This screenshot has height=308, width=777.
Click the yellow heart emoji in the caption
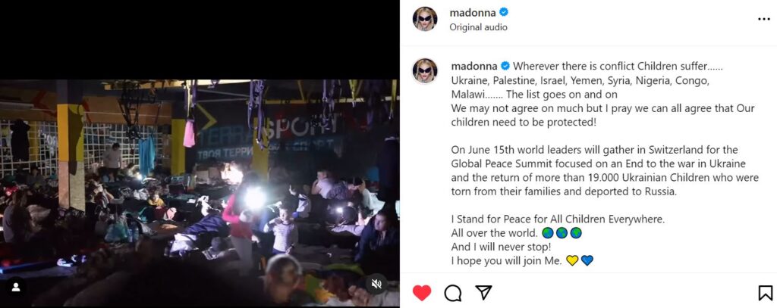(x=572, y=260)
